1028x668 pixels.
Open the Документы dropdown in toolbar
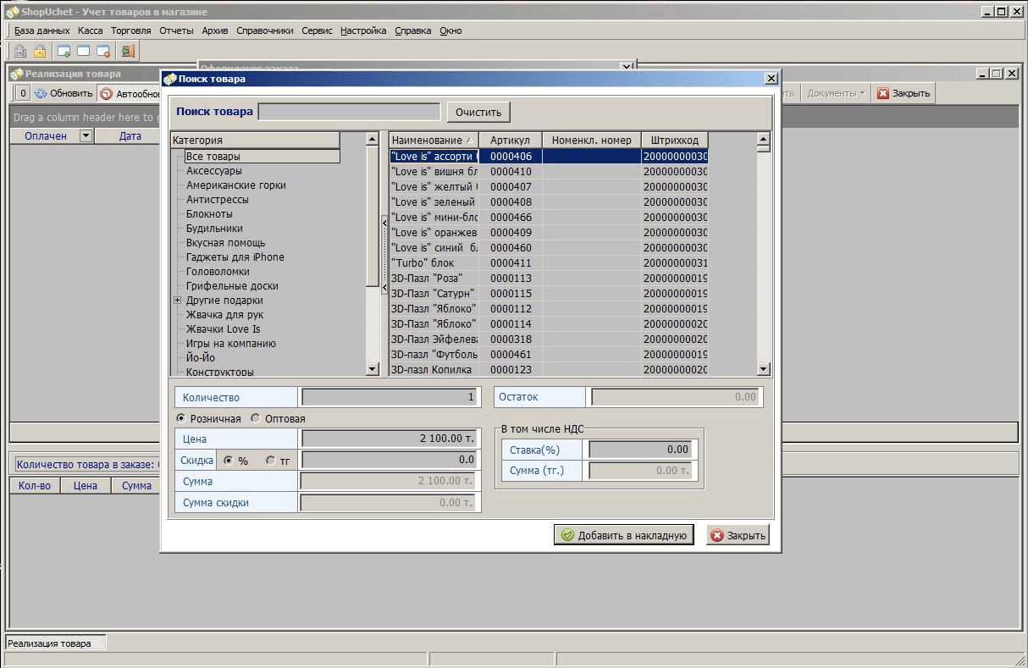pyautogui.click(x=836, y=93)
